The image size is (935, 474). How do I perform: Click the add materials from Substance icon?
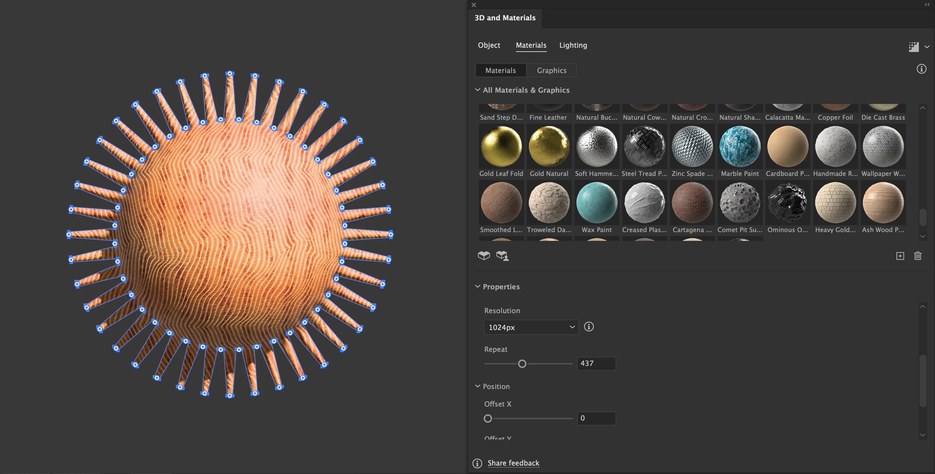(x=484, y=256)
